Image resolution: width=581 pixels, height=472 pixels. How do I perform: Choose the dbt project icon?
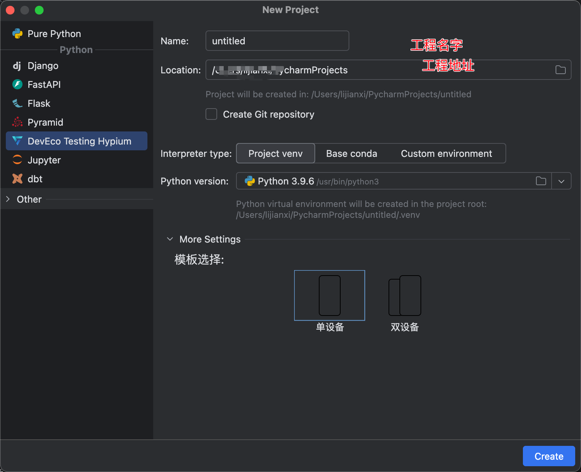(x=17, y=179)
